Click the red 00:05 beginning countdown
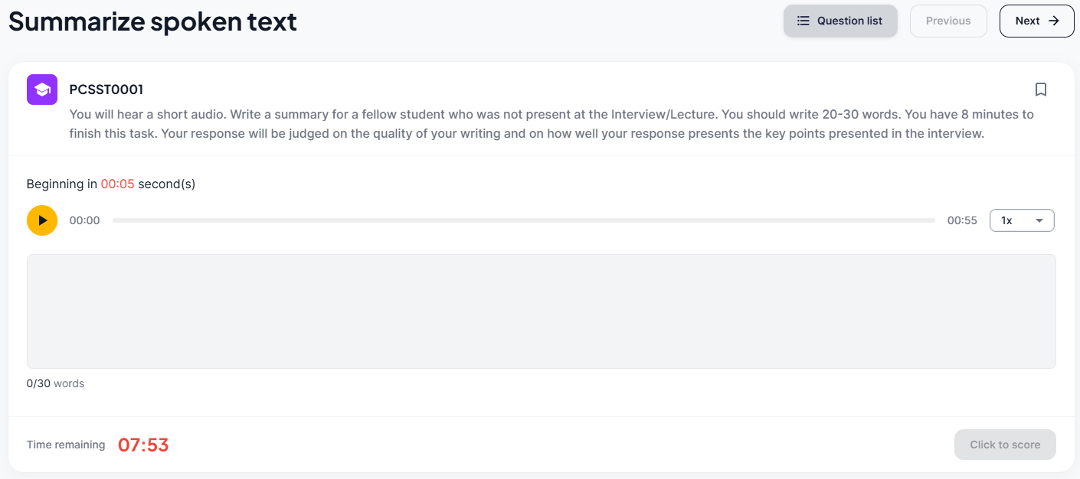Image resolution: width=1080 pixels, height=479 pixels. tap(117, 184)
